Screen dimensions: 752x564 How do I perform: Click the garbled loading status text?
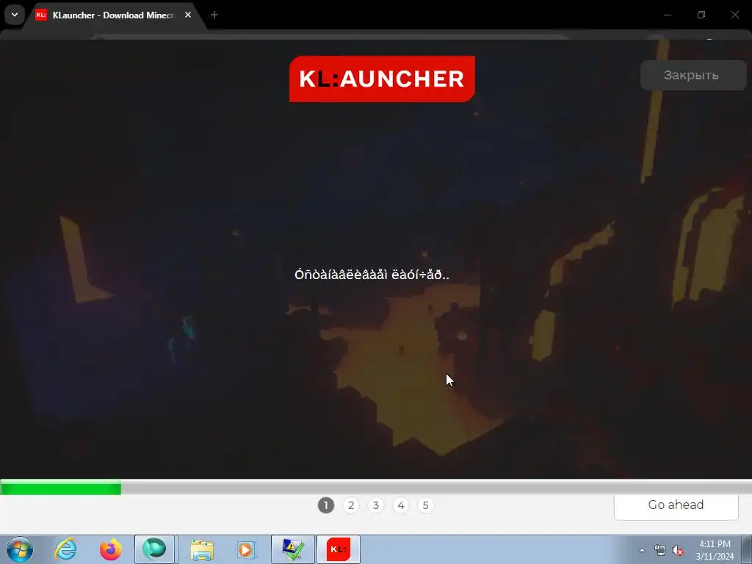[x=372, y=275]
